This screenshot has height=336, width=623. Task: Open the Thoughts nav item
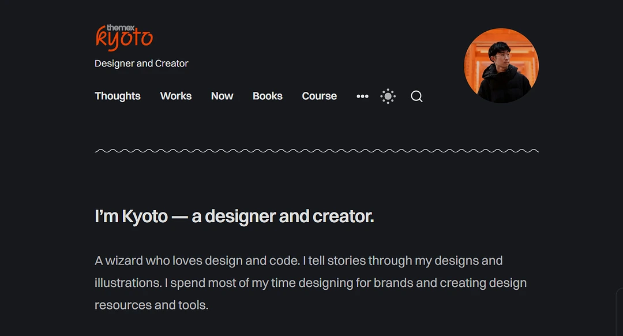tap(118, 96)
